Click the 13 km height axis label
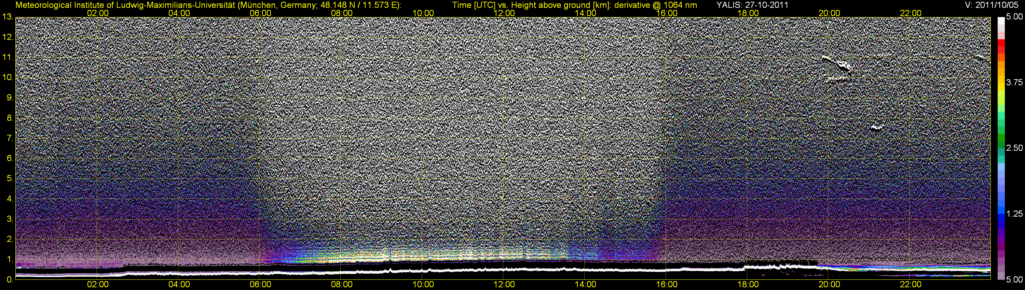Image resolution: width=1025 pixels, height=290 pixels. [8, 17]
